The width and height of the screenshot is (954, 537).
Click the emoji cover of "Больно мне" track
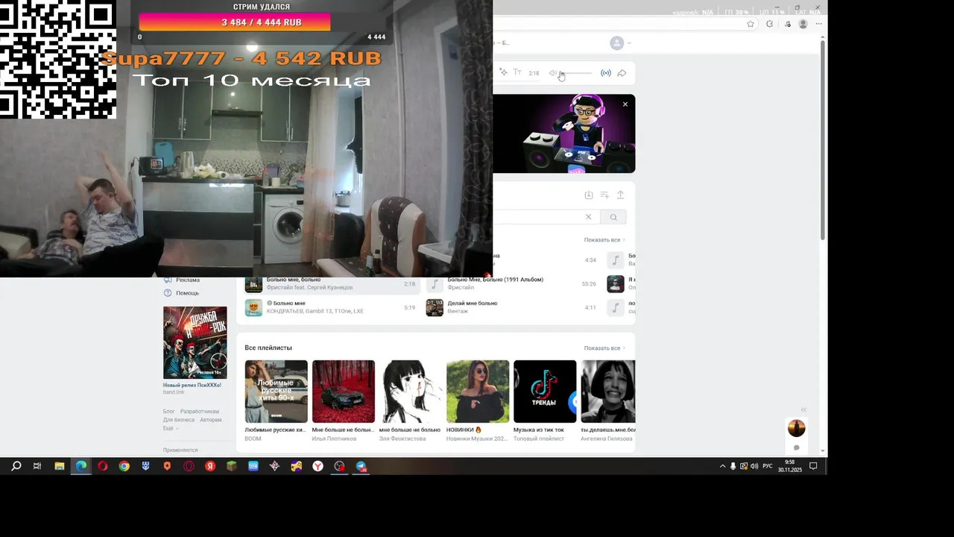coord(253,307)
